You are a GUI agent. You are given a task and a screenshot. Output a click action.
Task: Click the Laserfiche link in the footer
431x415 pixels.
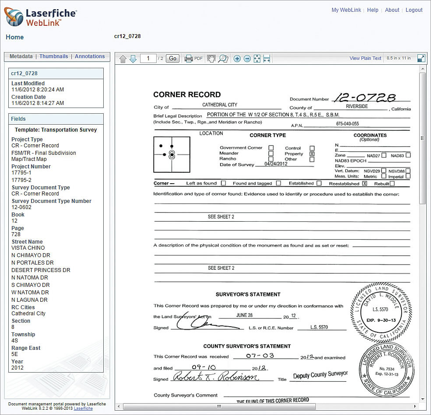click(x=83, y=408)
